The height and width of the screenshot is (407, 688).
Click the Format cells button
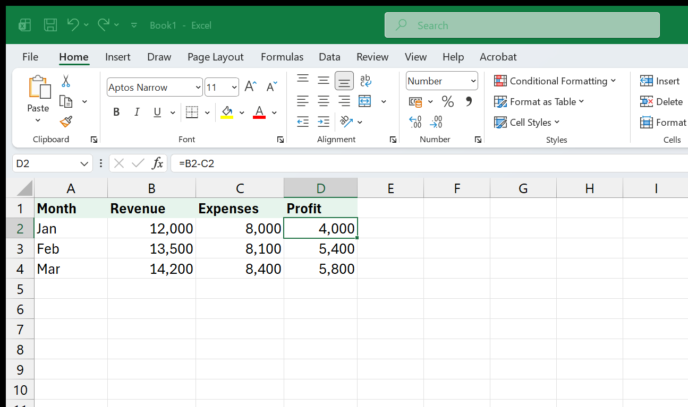point(663,122)
